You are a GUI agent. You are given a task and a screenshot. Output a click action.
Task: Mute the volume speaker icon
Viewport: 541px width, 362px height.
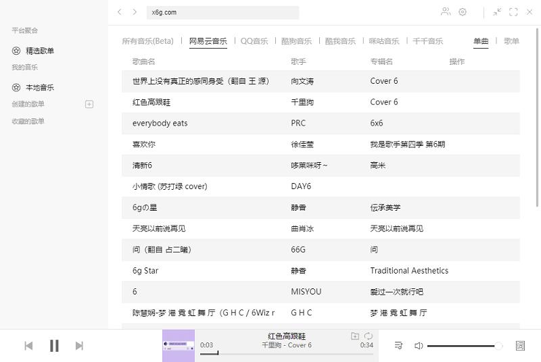coord(418,346)
